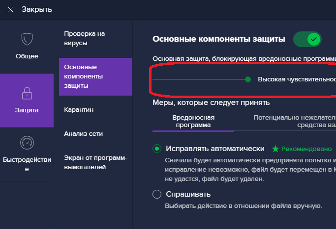The height and width of the screenshot is (229, 336).
Task: Select the Исправлять автоматически radio button
Action: pos(157,149)
